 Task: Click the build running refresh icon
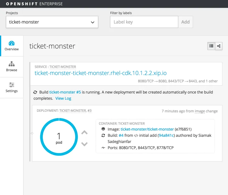point(35,92)
